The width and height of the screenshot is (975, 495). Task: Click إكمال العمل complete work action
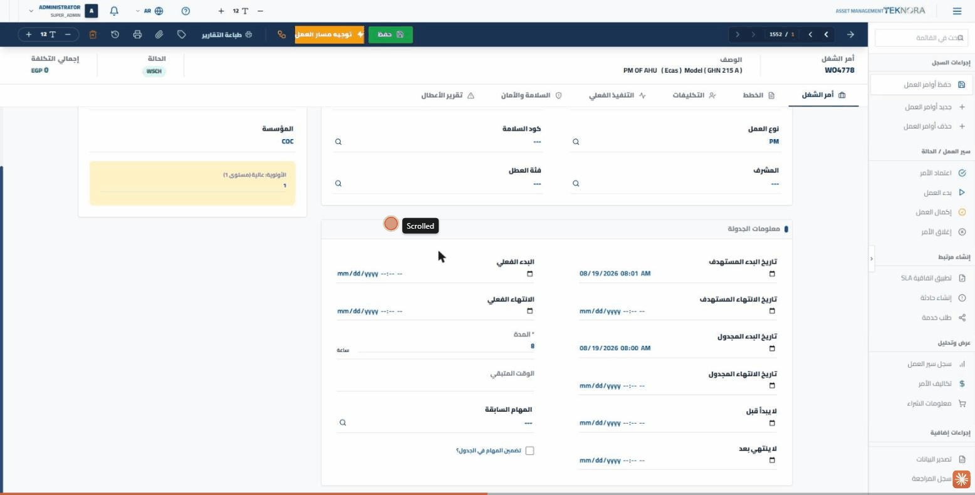click(x=941, y=212)
